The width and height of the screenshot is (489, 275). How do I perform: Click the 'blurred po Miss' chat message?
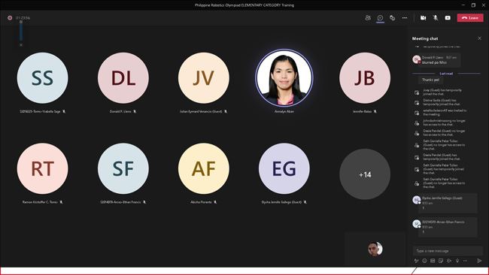[x=434, y=62]
